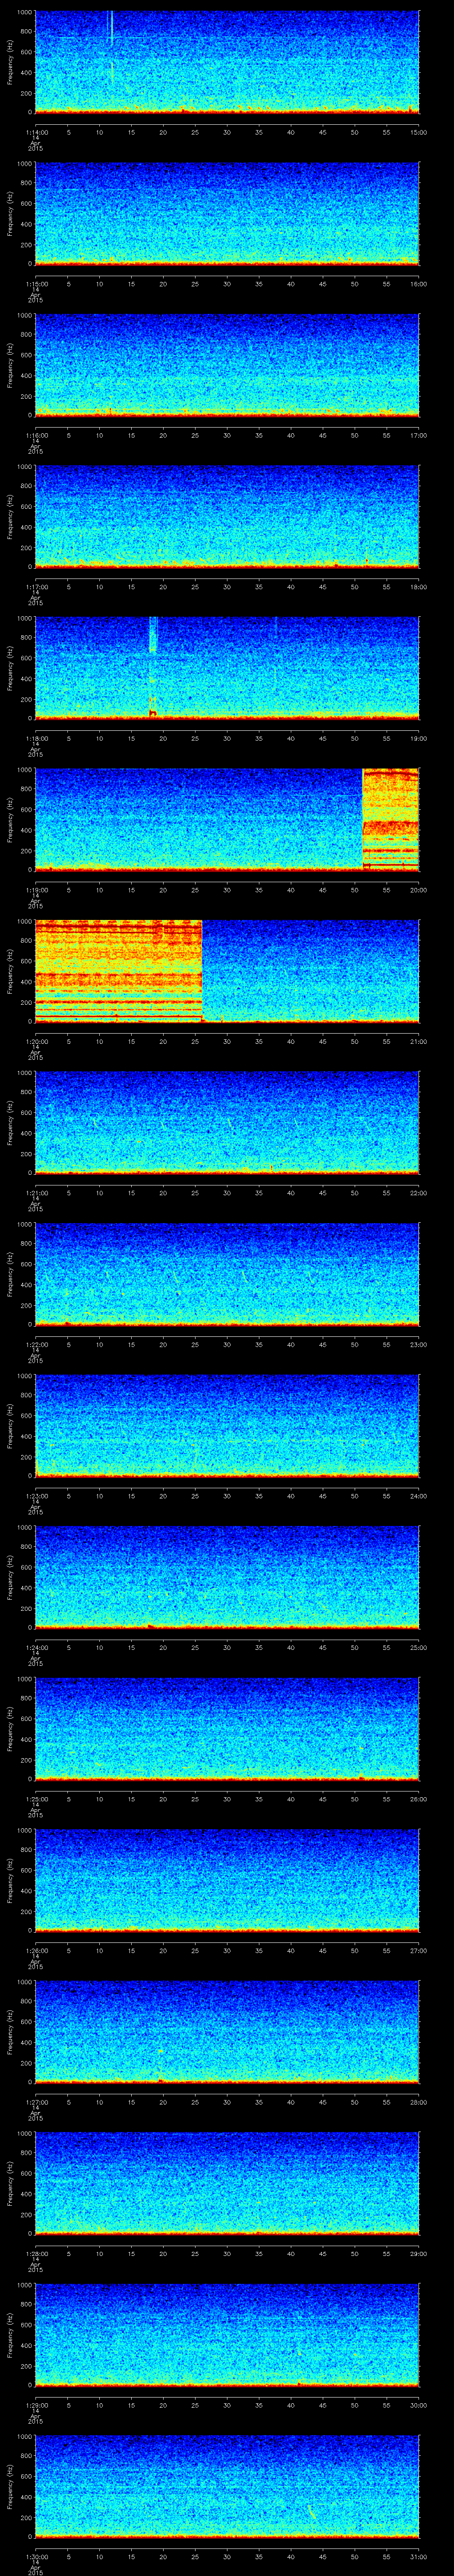The width and height of the screenshot is (454, 2576).
Task: Click the 30-second tick label under the 1:18:00 spectrogram
Action: click(227, 738)
